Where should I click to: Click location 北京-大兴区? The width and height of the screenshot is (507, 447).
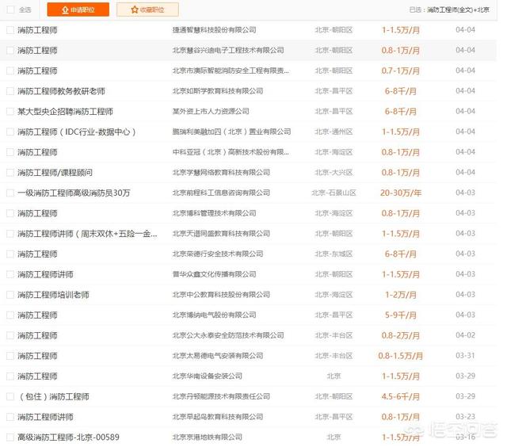point(334,173)
